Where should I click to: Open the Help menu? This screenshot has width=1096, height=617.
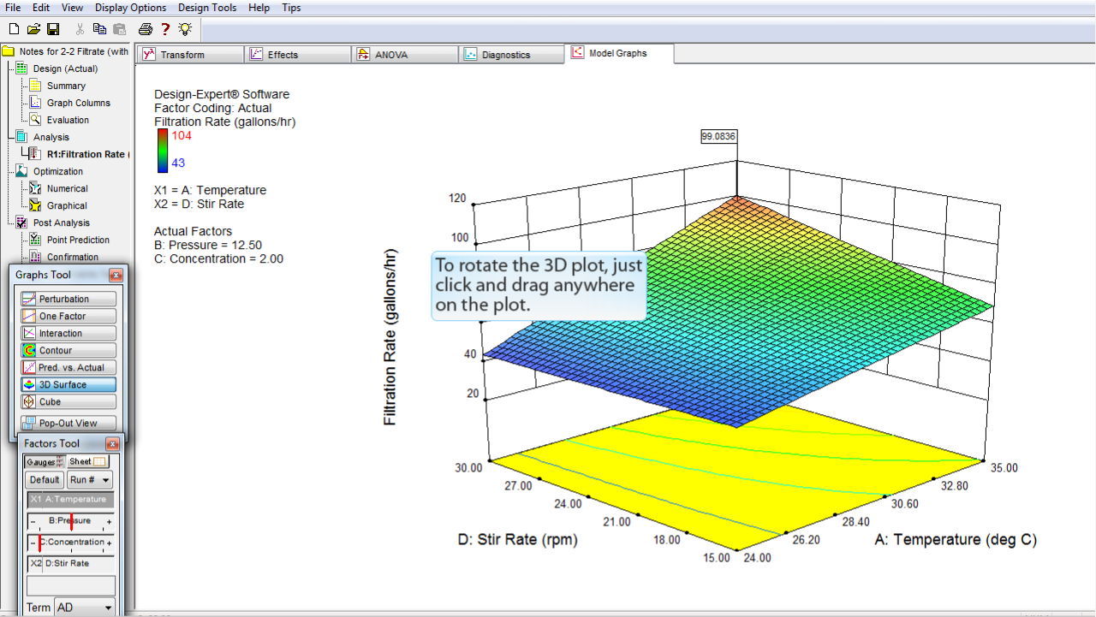point(259,8)
